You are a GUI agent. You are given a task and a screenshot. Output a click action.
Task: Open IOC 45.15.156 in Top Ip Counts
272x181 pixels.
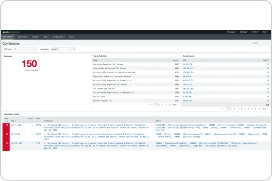click(188, 64)
